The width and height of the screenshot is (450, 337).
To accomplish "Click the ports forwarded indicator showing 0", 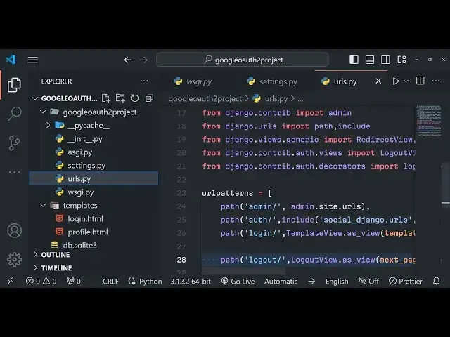I will click(73, 282).
